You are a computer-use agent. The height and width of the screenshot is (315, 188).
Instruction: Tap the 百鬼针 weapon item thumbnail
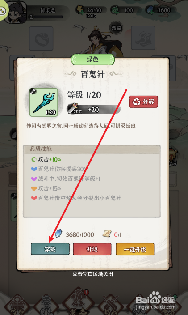pyautogui.click(x=44, y=102)
